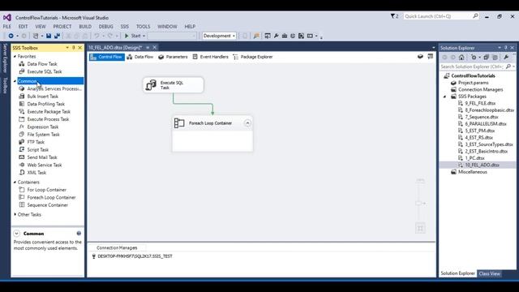
Task: Open the Server Explorer side tab
Action: pyautogui.click(x=5, y=58)
